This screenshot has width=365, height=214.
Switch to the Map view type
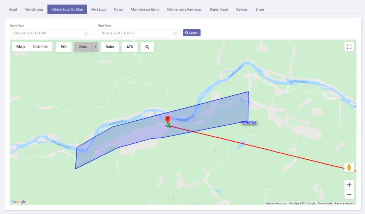(x=21, y=47)
